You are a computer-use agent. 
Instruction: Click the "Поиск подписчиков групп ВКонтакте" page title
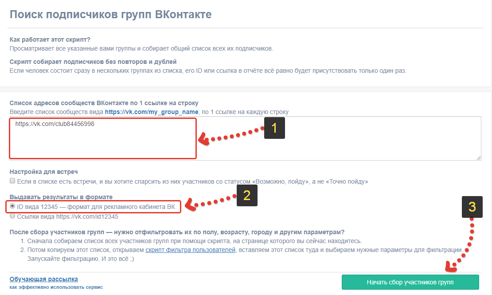point(111,14)
